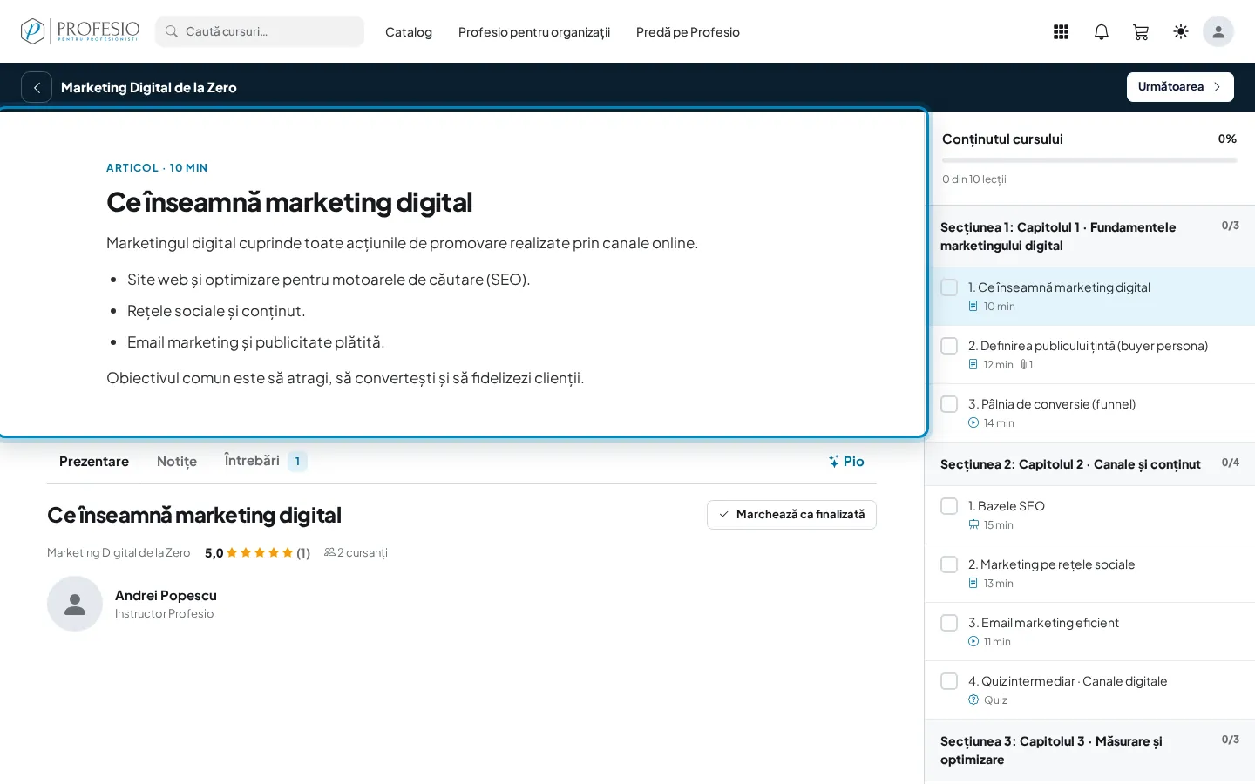Click the icon under Bazele SEO lesson
The width and height of the screenshot is (1255, 784).
[973, 525]
